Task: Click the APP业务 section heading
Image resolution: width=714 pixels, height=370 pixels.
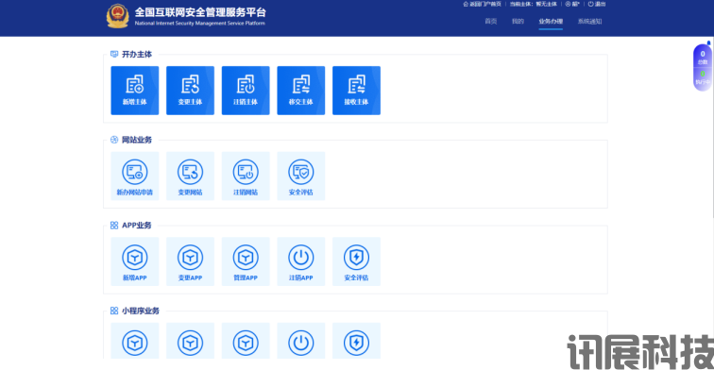Action: point(136,226)
